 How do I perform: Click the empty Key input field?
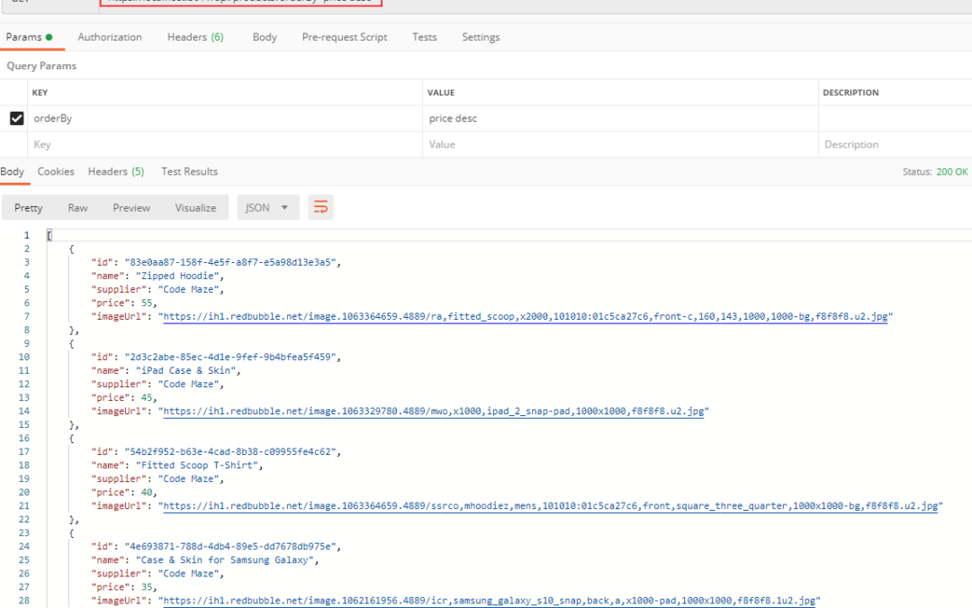click(x=225, y=144)
